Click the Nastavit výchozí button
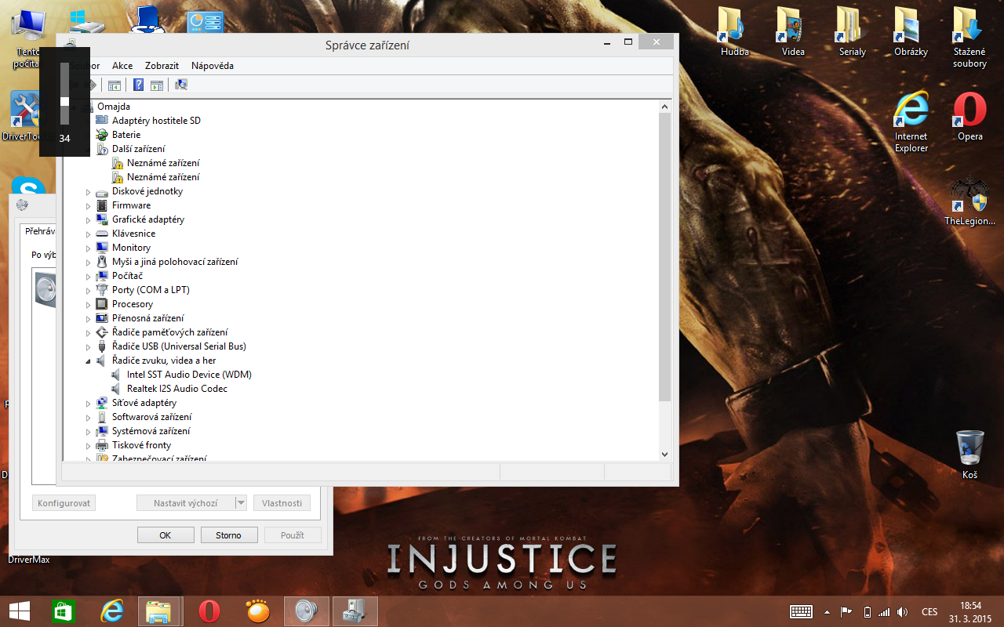 (186, 503)
